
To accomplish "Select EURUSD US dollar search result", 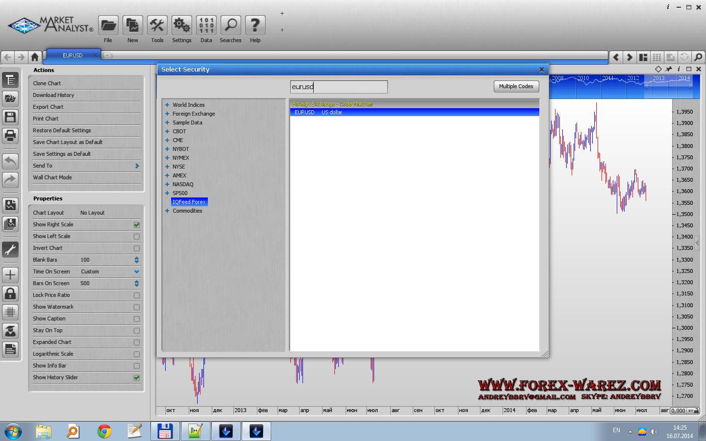I will pyautogui.click(x=414, y=112).
